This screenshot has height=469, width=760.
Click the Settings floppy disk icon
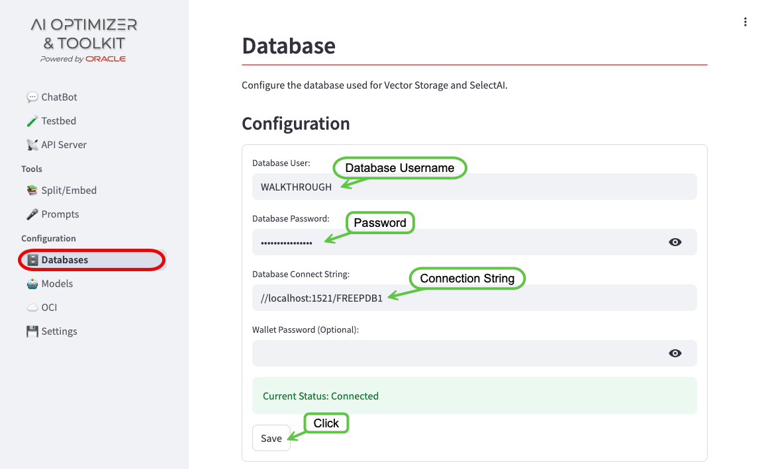pos(32,331)
